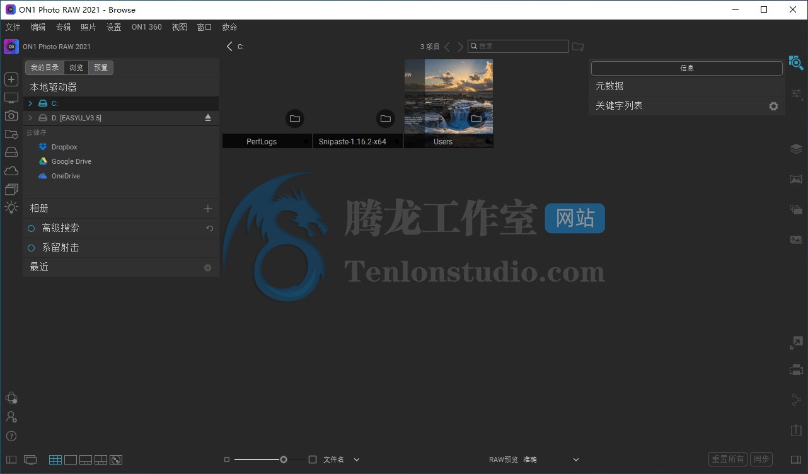Toggle the left panel visibility icon
Image resolution: width=808 pixels, height=474 pixels.
11,460
